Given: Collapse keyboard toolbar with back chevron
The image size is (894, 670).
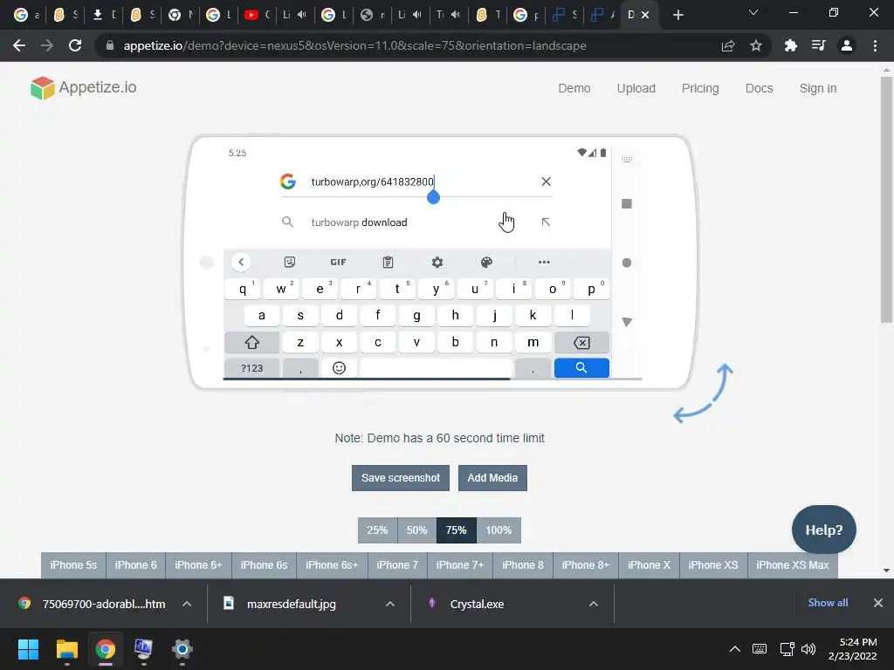Looking at the screenshot, I should pyautogui.click(x=241, y=262).
